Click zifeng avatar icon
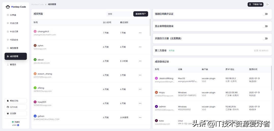Screen dimensions: 274x131 click(35, 88)
